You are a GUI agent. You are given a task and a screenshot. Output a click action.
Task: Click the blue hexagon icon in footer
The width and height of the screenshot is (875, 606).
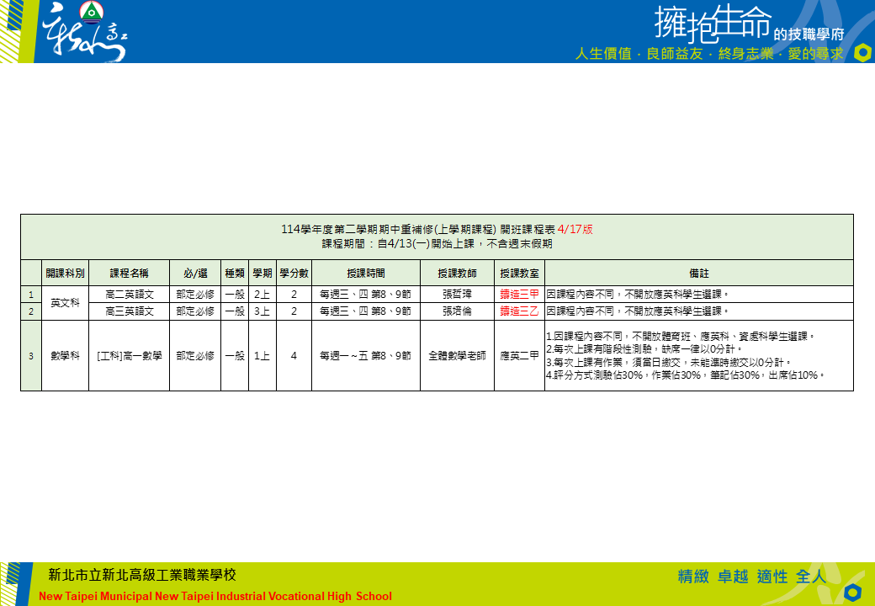pyautogui.click(x=852, y=592)
